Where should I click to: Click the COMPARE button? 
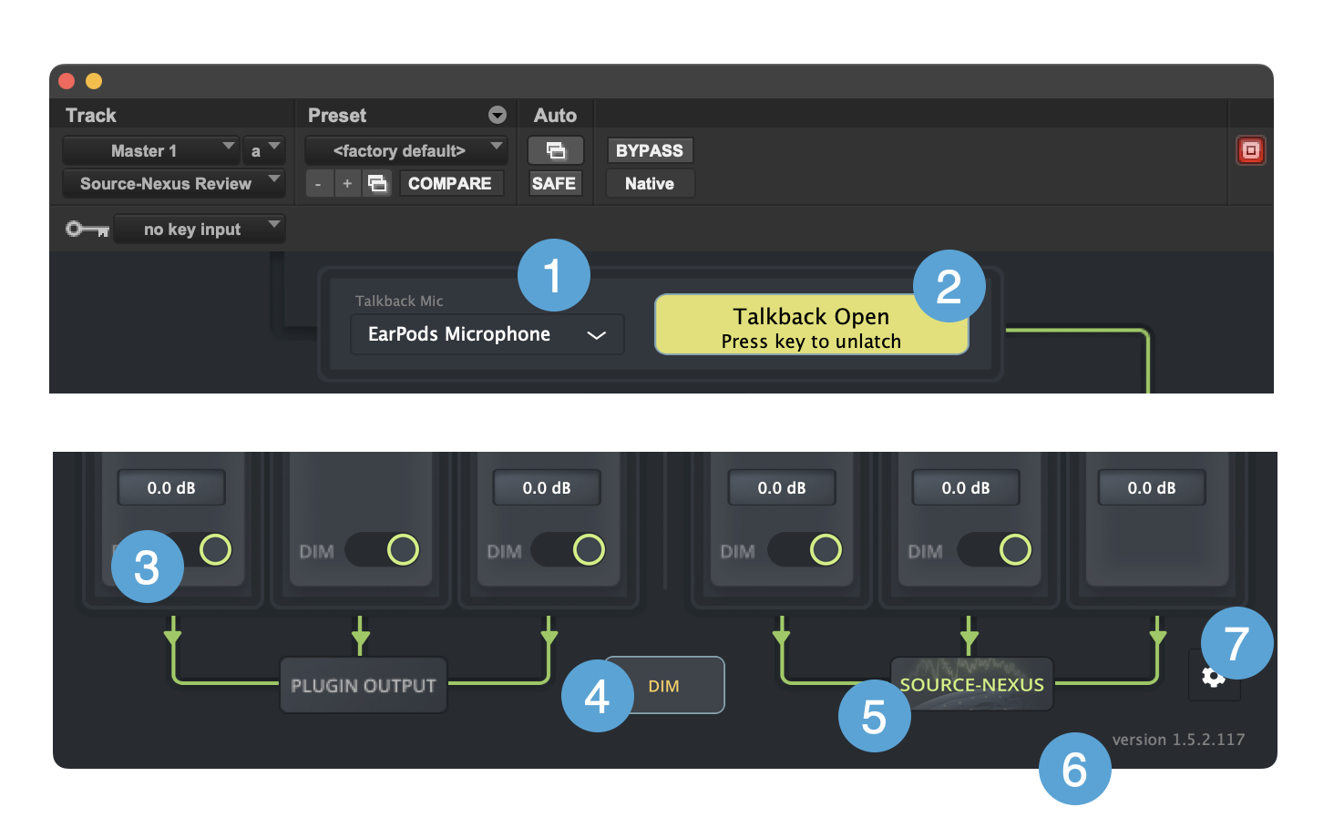click(x=450, y=184)
